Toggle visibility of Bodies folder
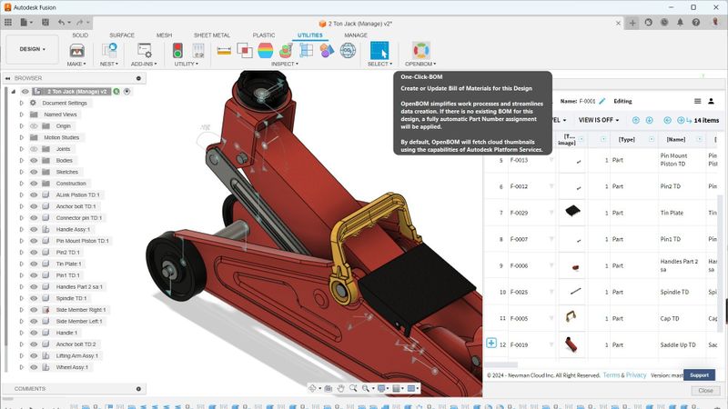The height and width of the screenshot is (409, 728). 34,161
